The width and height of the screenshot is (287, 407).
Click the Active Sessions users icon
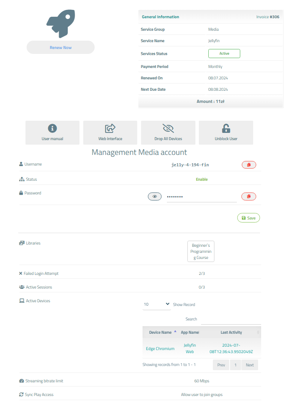(22, 287)
